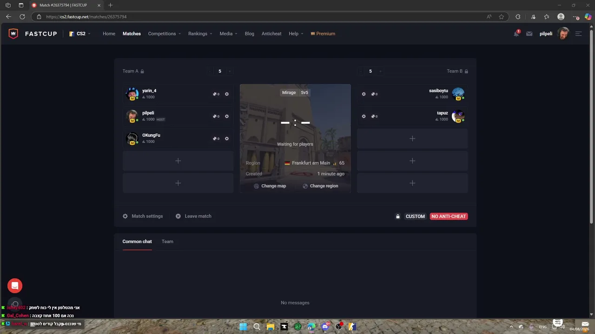This screenshot has height=334, width=595.
Task: Expand the CS2 game selector dropdown
Action: [x=80, y=34]
